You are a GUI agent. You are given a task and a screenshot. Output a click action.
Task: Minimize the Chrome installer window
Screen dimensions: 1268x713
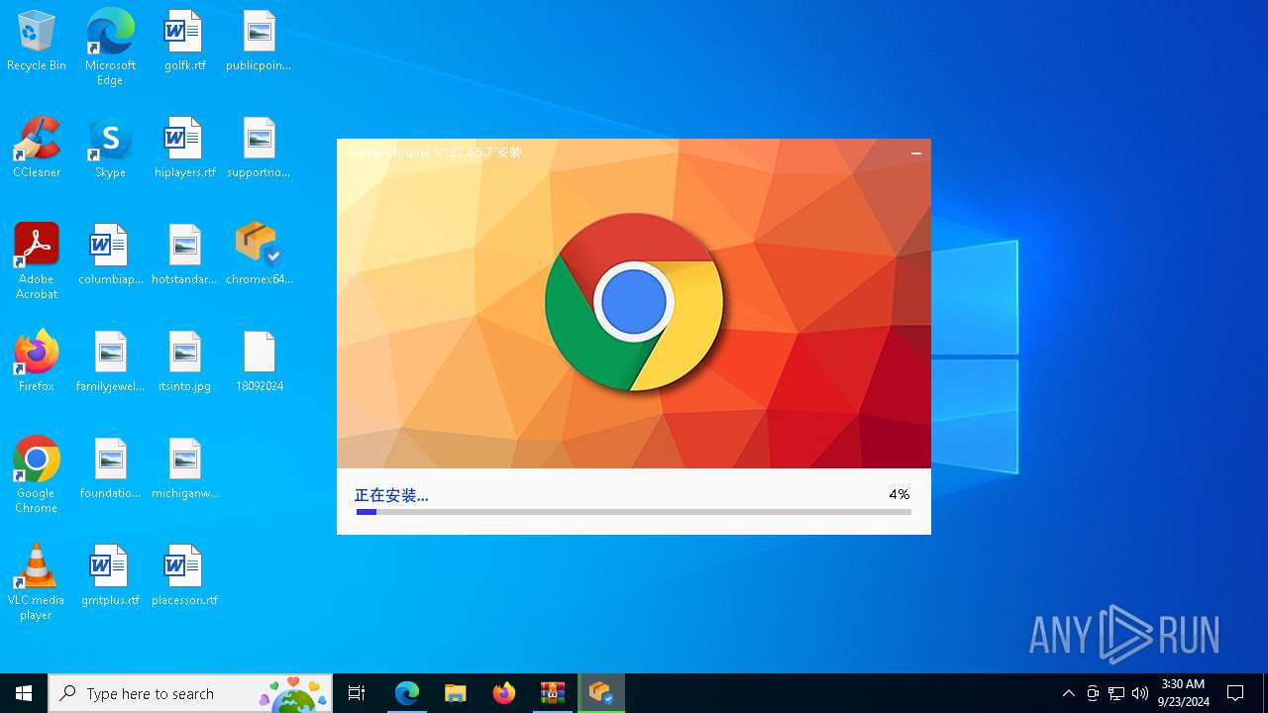click(x=916, y=153)
